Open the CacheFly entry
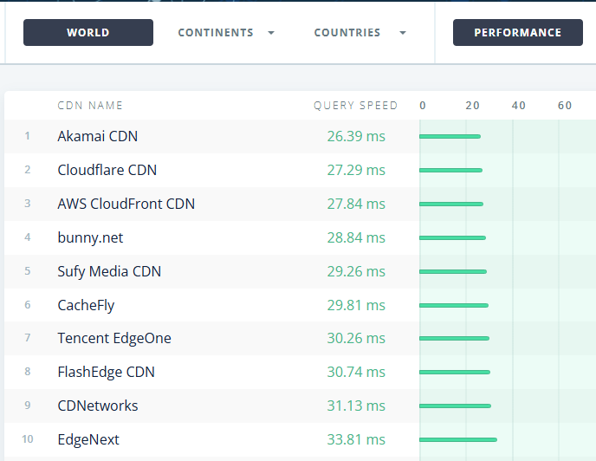This screenshot has width=596, height=461. point(86,305)
